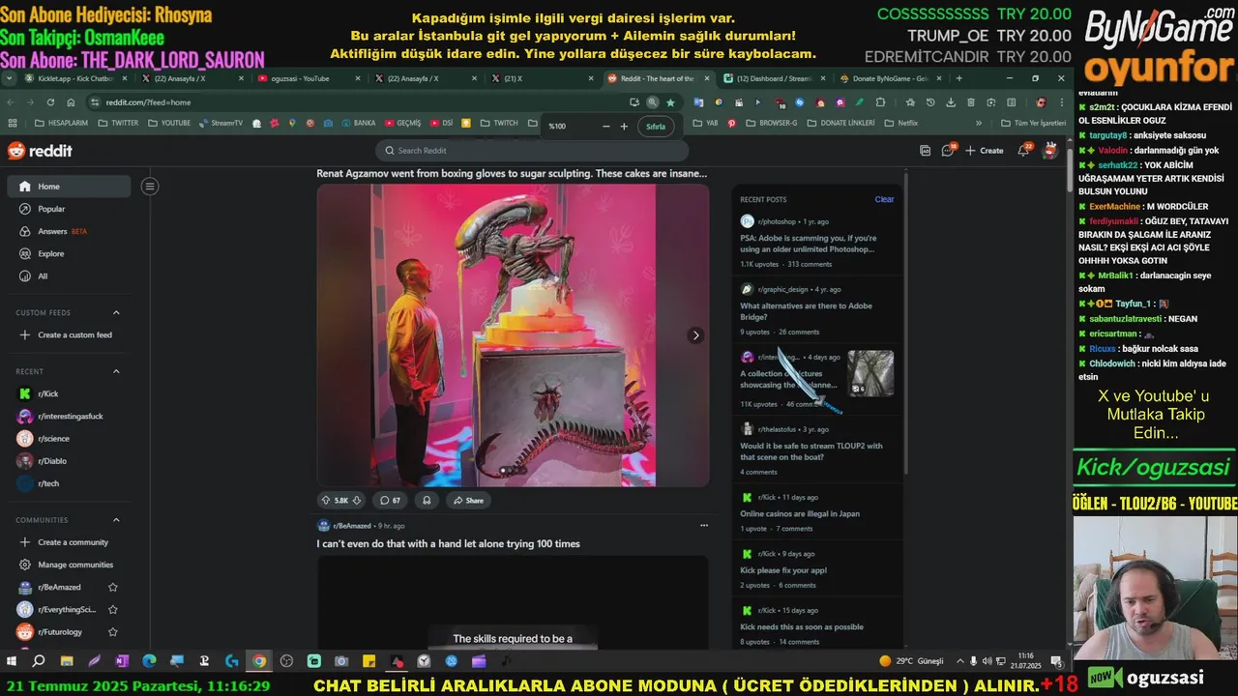Open browser downloads icon

pos(951,101)
